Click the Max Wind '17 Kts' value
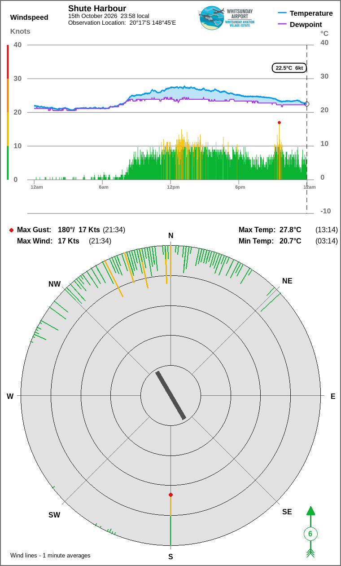 click(69, 241)
